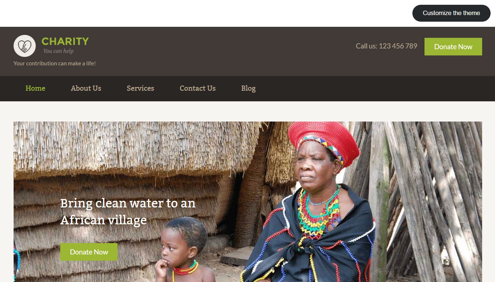Click the woman's beaded necklace in photo
The width and height of the screenshot is (495, 282).
pos(319,213)
